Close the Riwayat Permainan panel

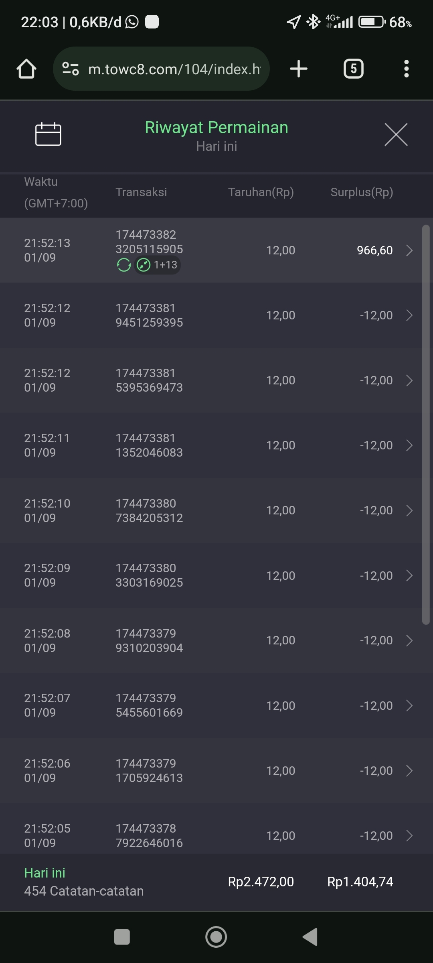coord(396,134)
